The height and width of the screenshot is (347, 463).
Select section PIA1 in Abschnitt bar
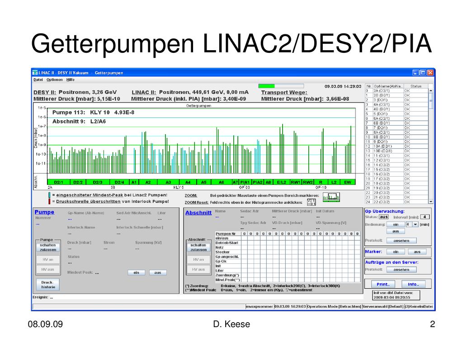245,183
